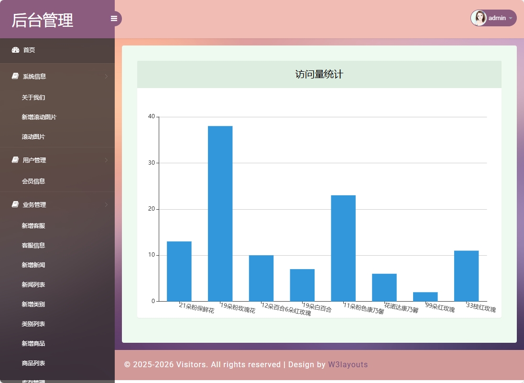Select 新增客服 from the sidebar
The height and width of the screenshot is (383, 524).
tap(33, 225)
